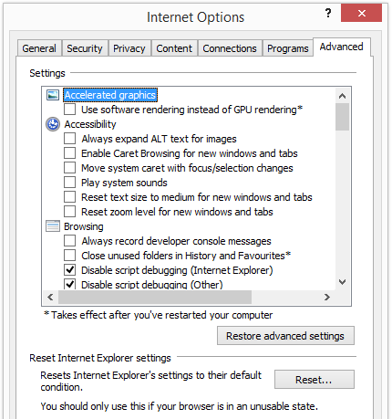Open the Privacy tab
This screenshot has height=419, width=392.
click(129, 48)
